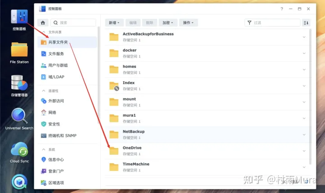Collapse the 连接性 section
Screen dimensions: 325x193
pyautogui.click(x=44, y=91)
